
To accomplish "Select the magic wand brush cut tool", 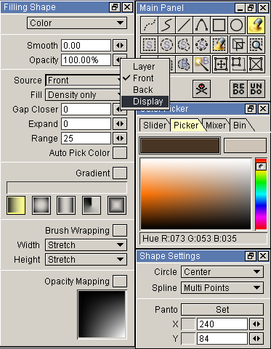I will tap(201, 65).
